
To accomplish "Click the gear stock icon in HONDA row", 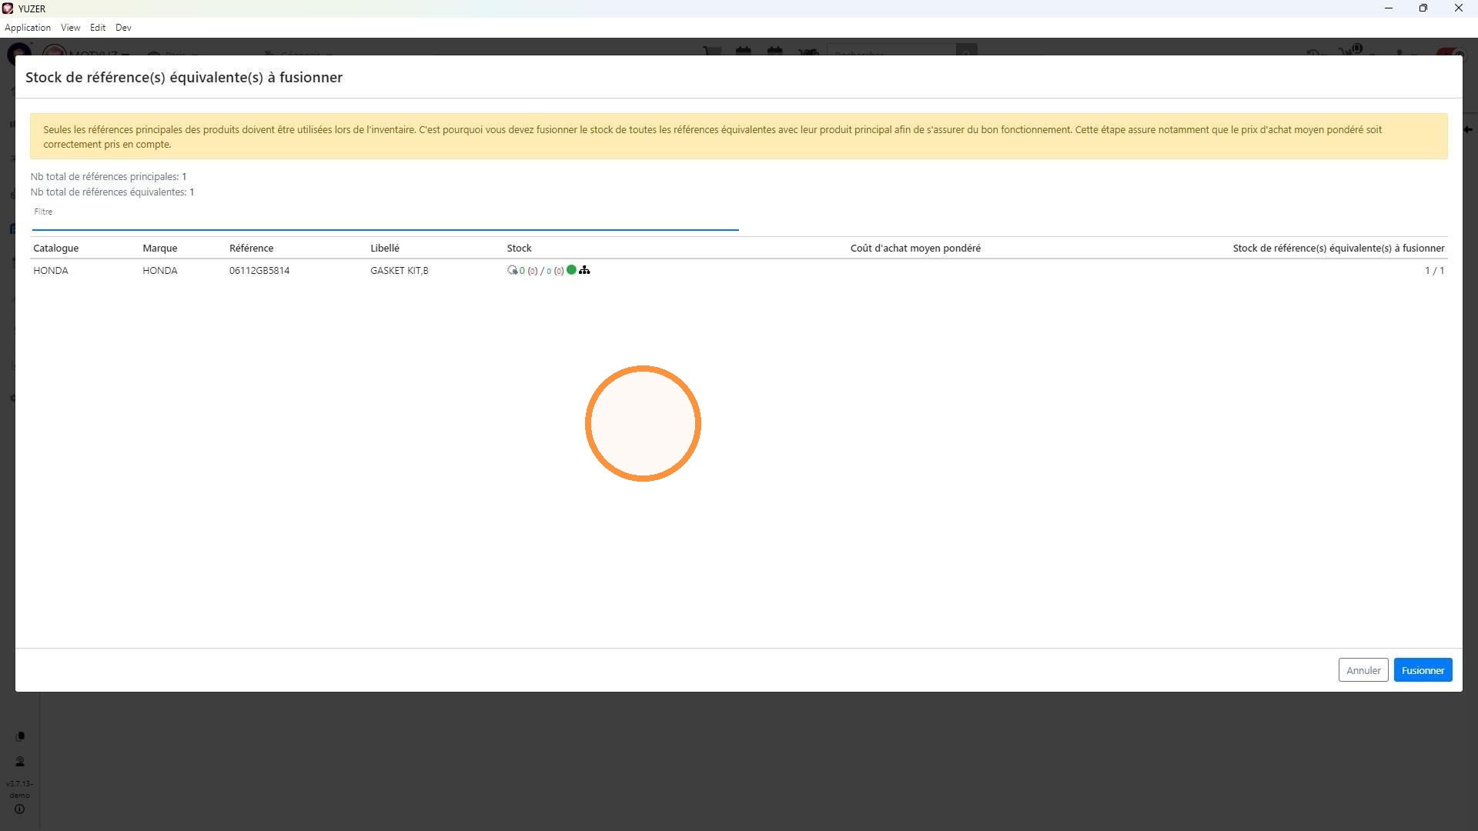I will [512, 270].
